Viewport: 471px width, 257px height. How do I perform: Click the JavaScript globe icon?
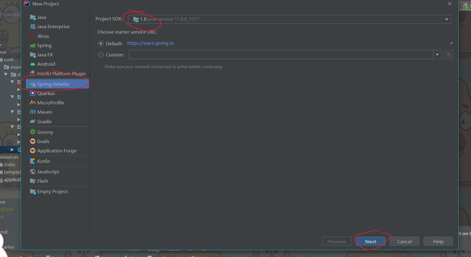tap(33, 172)
